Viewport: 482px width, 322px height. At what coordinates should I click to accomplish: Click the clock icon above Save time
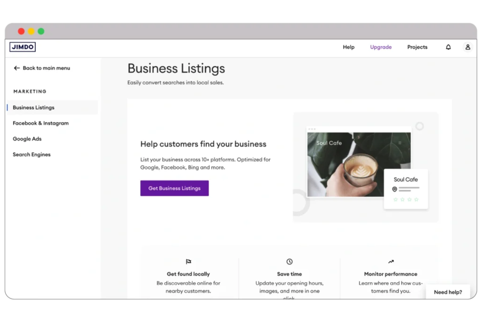(289, 261)
